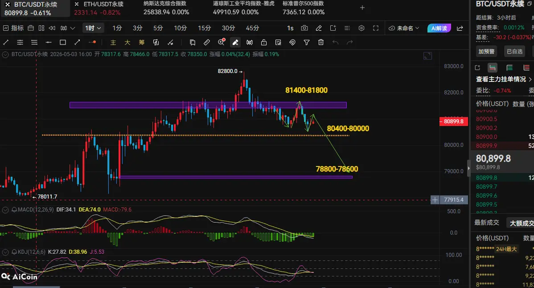Click the candlestick chart type icon
Screen dimensions: 534x288
coord(64,28)
